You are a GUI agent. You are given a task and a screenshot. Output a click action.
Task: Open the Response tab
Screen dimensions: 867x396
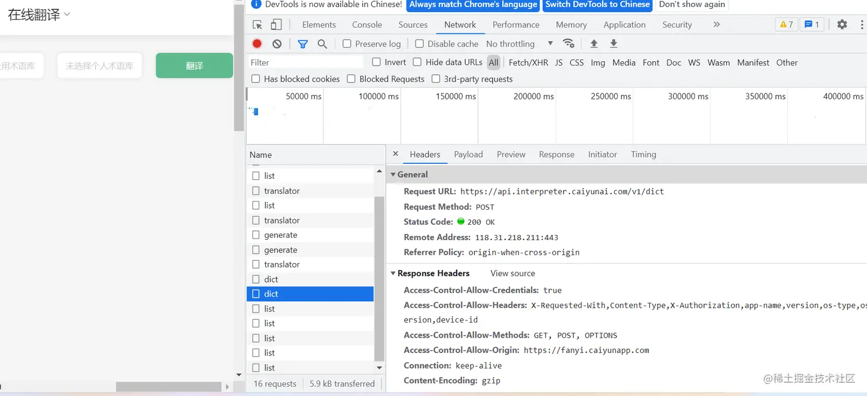click(557, 154)
